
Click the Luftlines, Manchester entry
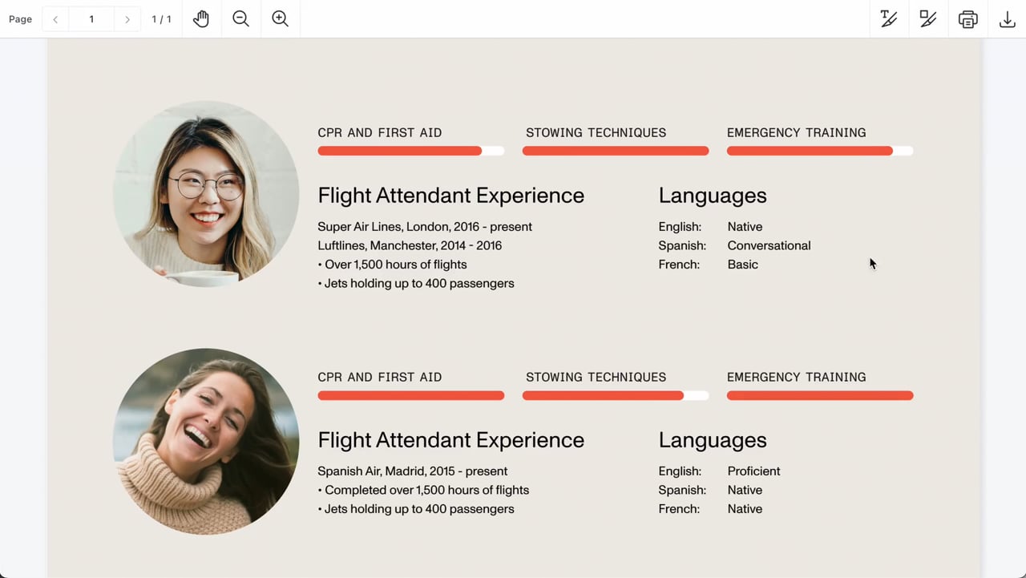click(410, 245)
